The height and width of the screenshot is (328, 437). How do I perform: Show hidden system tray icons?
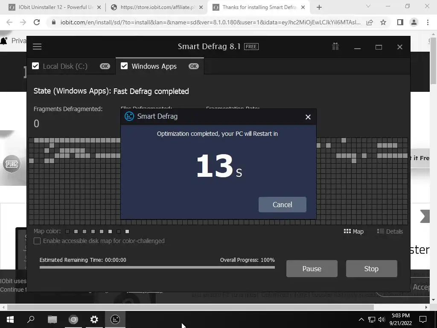click(361, 319)
